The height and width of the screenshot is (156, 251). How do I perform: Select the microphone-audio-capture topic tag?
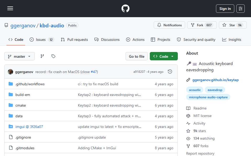(x=208, y=97)
